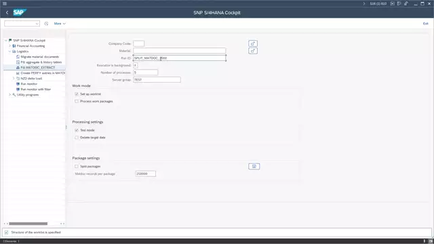
Task: Click the Company Code input field
Action: 138,43
